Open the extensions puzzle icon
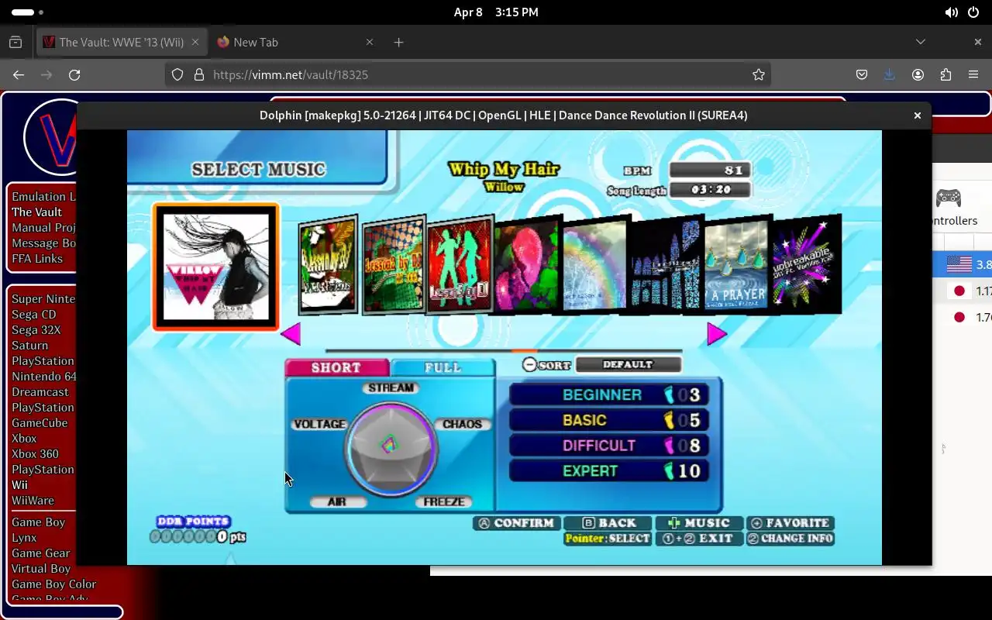This screenshot has width=992, height=620. (945, 74)
